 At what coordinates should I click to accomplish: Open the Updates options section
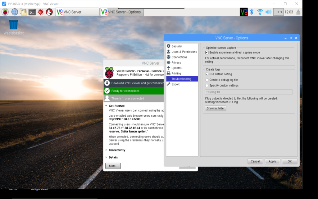coord(182,68)
